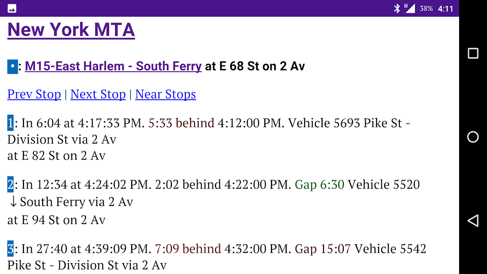Go to Prev Stop
The height and width of the screenshot is (274, 487).
click(x=34, y=94)
